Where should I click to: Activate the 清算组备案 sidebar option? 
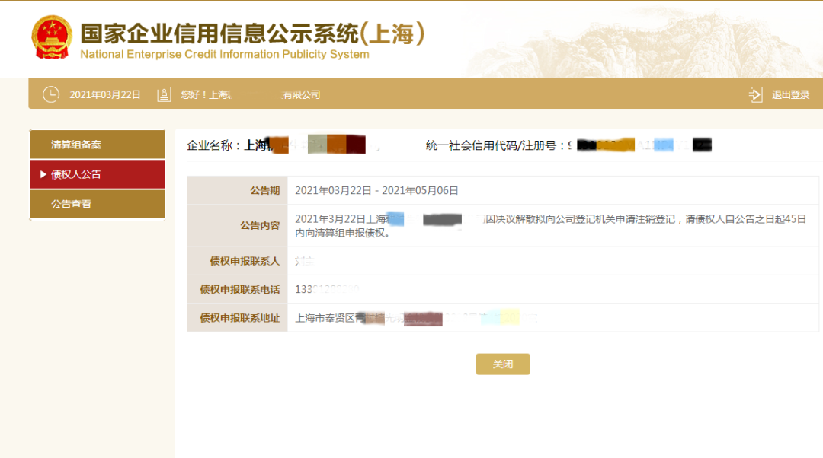tap(97, 144)
